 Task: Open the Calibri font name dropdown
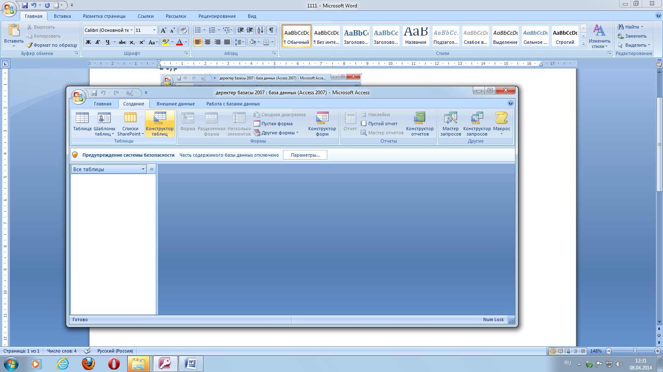pos(131,30)
